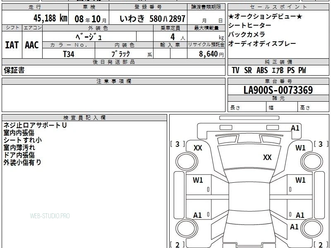
Task: Click the SR equipment code
Action: 248,70
